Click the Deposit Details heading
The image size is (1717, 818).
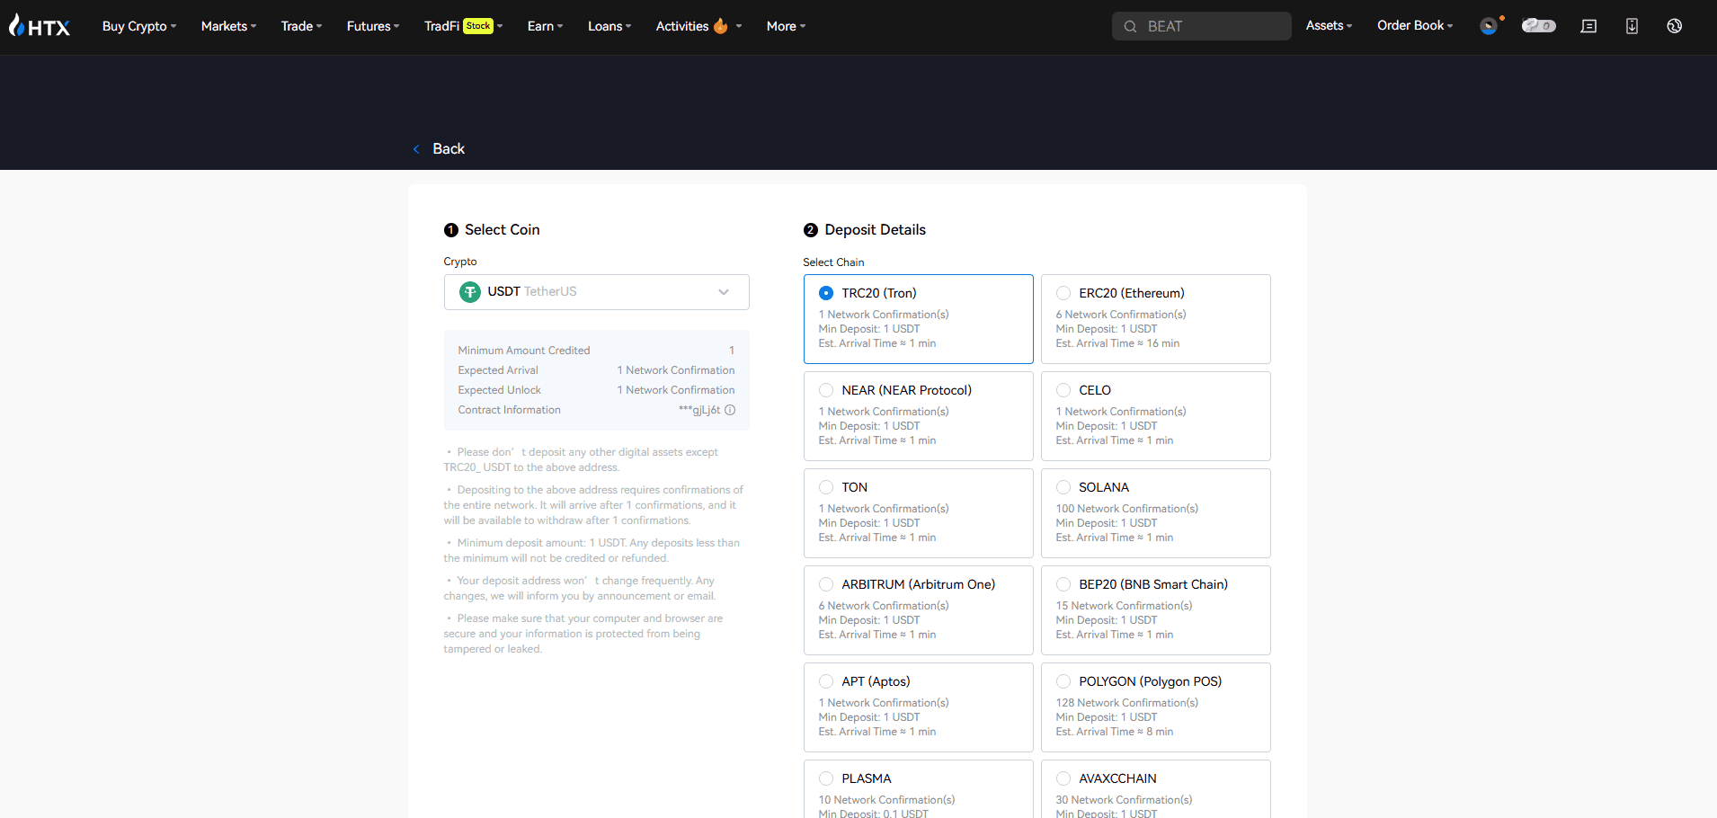(875, 230)
